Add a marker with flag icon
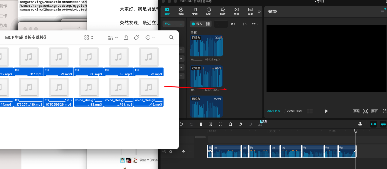Screen dimensions: 387x169 250,124
